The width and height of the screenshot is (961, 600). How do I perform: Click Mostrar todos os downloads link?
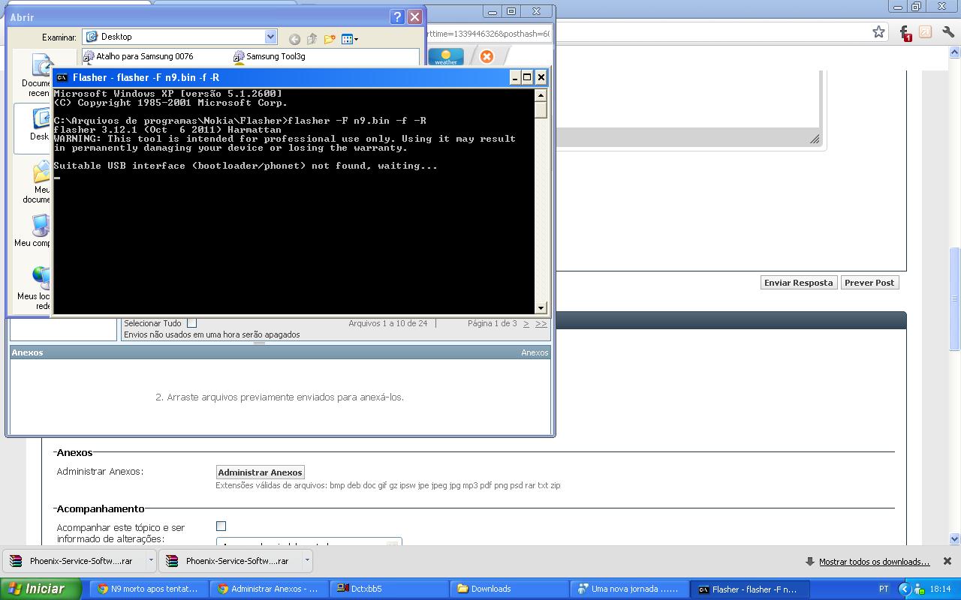pyautogui.click(x=874, y=562)
